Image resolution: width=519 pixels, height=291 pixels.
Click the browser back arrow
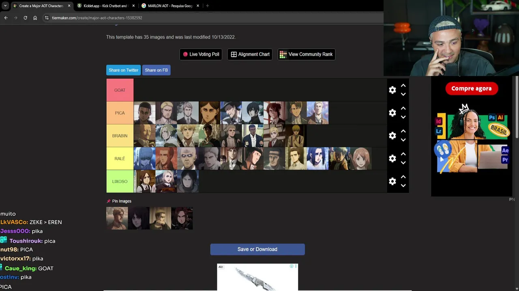pos(6,18)
